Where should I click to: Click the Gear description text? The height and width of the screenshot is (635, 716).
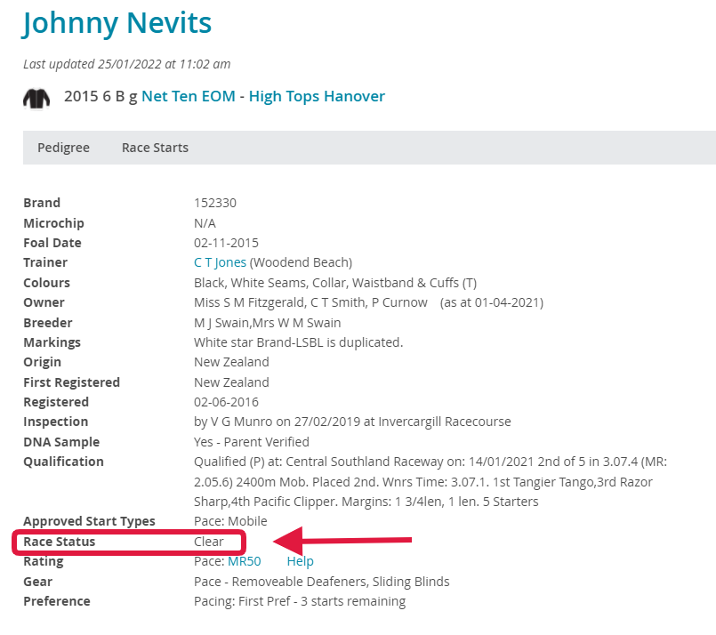tap(321, 582)
